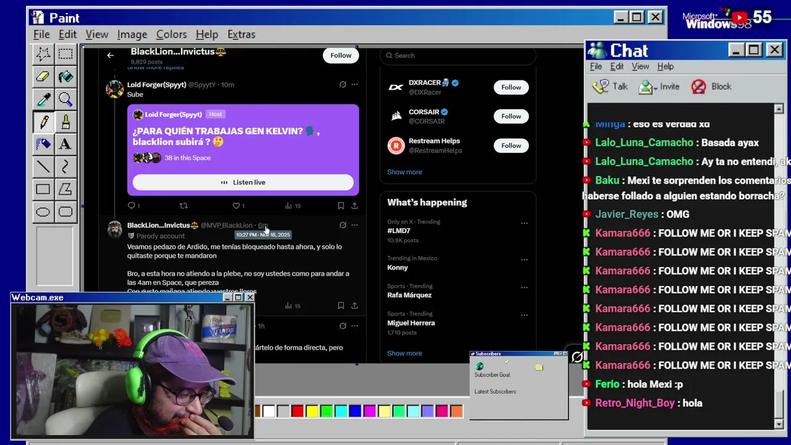Follow BlackLion...Invictus from the profile header
This screenshot has width=791, height=445.
(x=341, y=56)
